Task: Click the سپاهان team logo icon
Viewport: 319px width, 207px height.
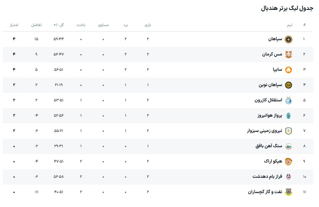Action: click(x=288, y=39)
